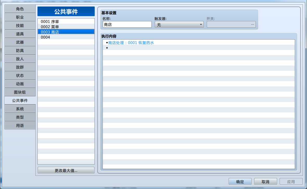This screenshot has width=307, height=189.
Task: Edit the 名称 field containing 商店
Action: coord(127,24)
